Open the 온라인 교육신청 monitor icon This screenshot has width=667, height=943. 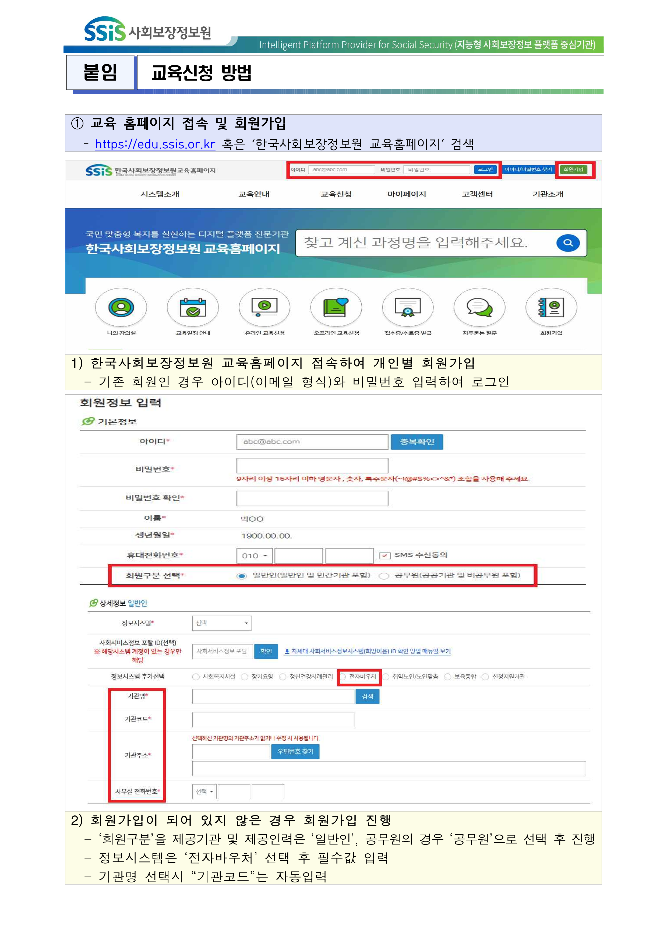[264, 307]
